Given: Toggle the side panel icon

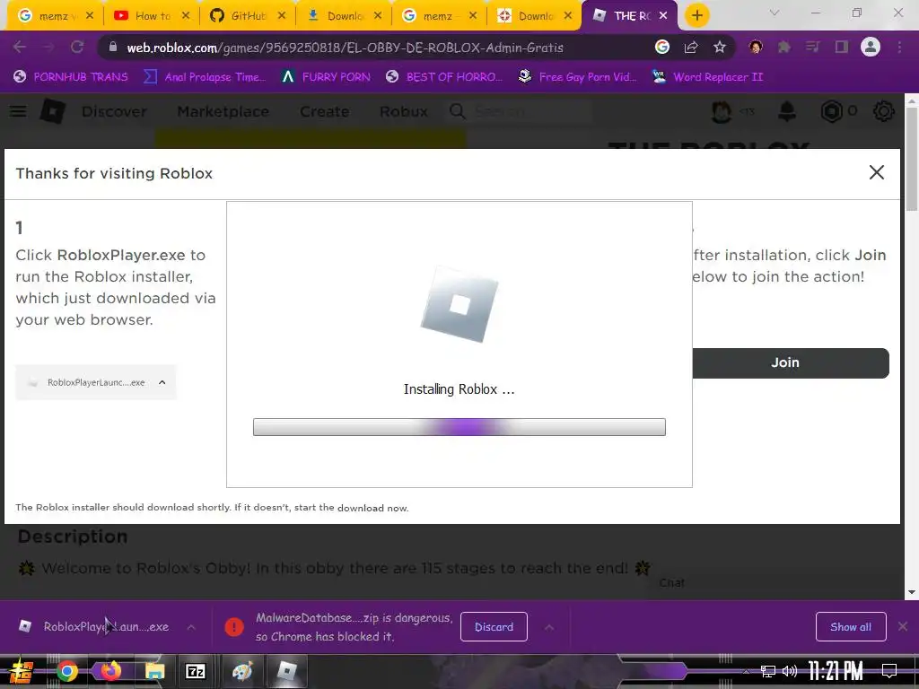Looking at the screenshot, I should point(842,48).
